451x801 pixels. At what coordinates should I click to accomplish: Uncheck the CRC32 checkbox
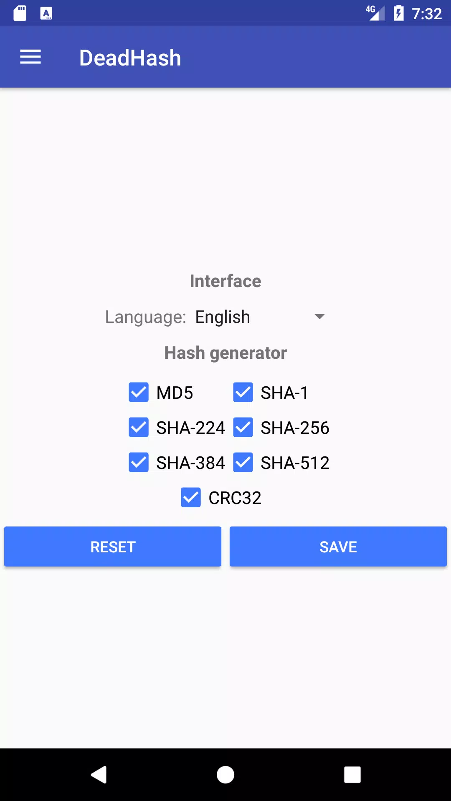[x=191, y=497]
